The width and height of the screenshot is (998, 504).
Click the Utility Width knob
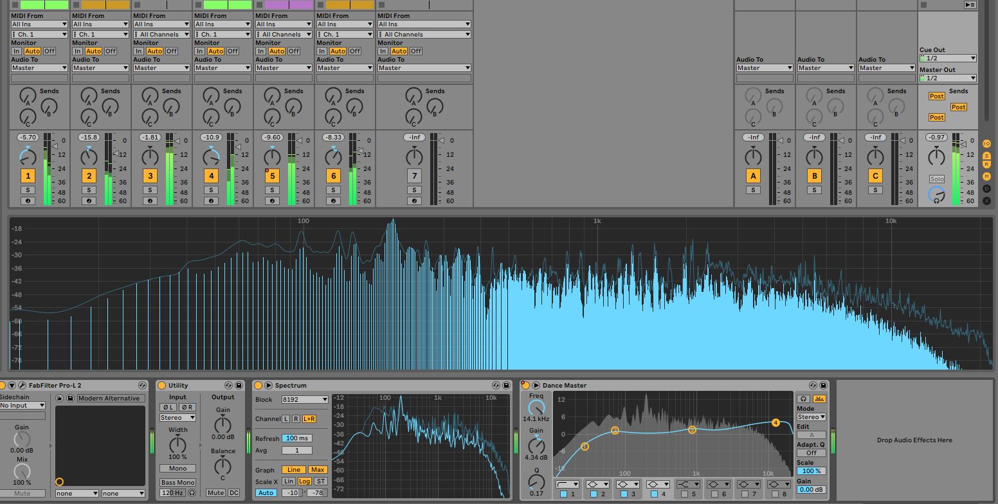tap(177, 444)
